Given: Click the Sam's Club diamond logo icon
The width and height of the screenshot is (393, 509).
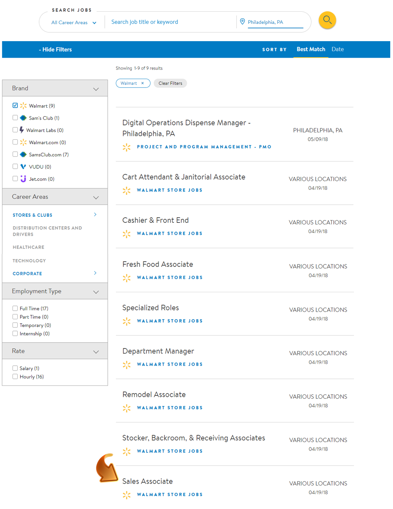Looking at the screenshot, I should click(23, 118).
